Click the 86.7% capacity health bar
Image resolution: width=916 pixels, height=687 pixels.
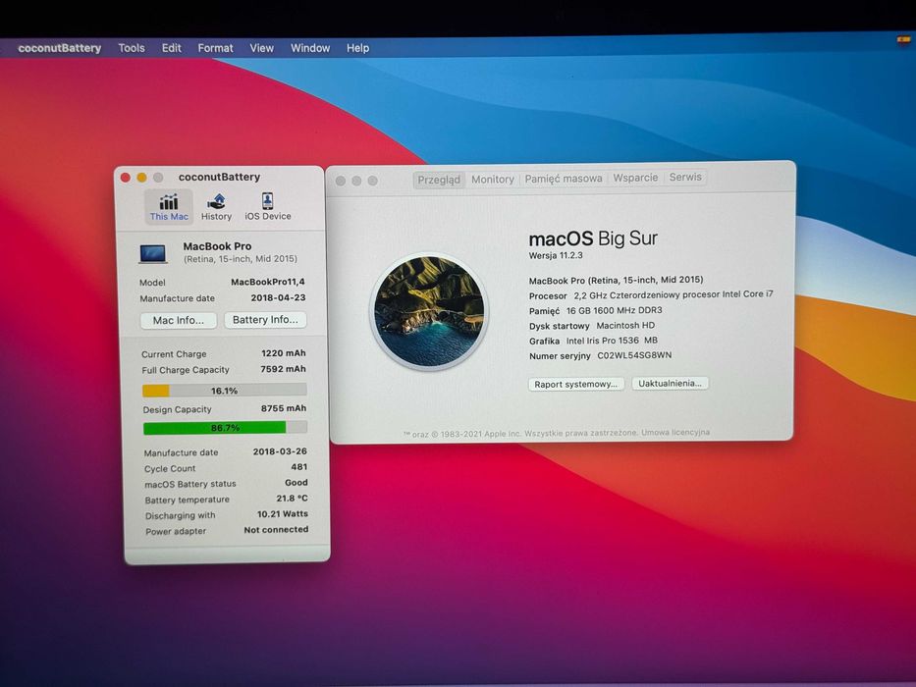[x=225, y=428]
